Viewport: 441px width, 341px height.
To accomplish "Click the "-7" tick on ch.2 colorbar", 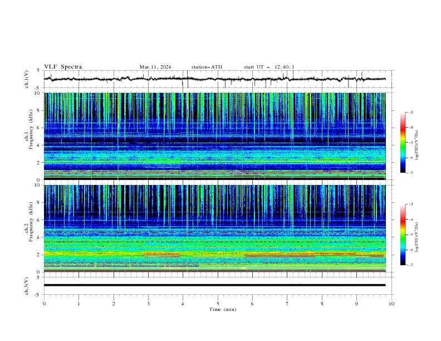I will (411, 265).
